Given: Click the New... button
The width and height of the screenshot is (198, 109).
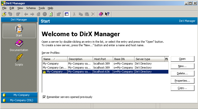Looking at the screenshot, I should [182, 66].
